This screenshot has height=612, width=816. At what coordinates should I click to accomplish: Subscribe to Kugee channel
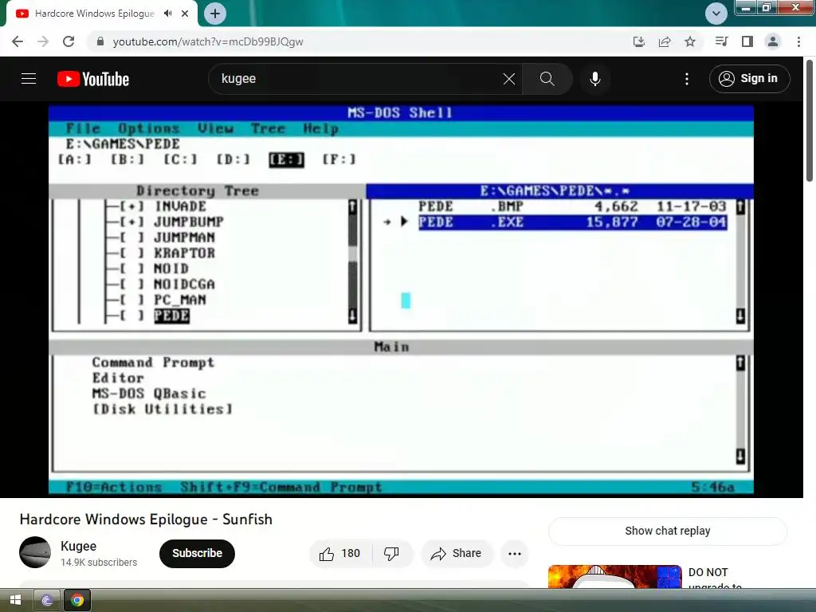[x=197, y=553]
